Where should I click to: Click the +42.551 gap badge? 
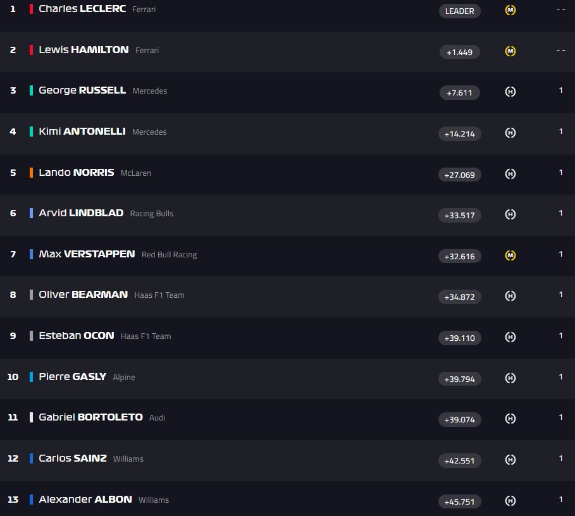459,460
